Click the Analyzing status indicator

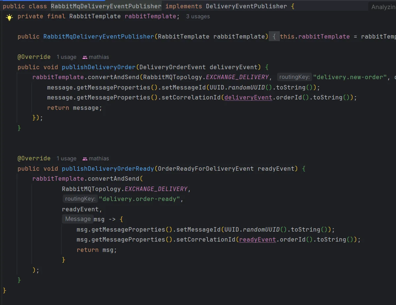click(383, 7)
